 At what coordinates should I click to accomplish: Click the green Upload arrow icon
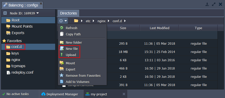pos(62,55)
